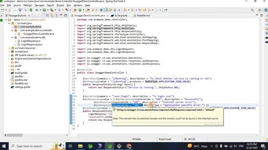Click the Debug bug icon

pos(37,10)
